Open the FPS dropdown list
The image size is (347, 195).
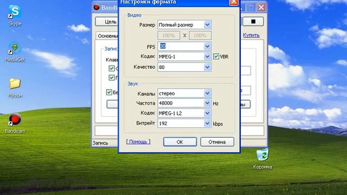point(207,46)
